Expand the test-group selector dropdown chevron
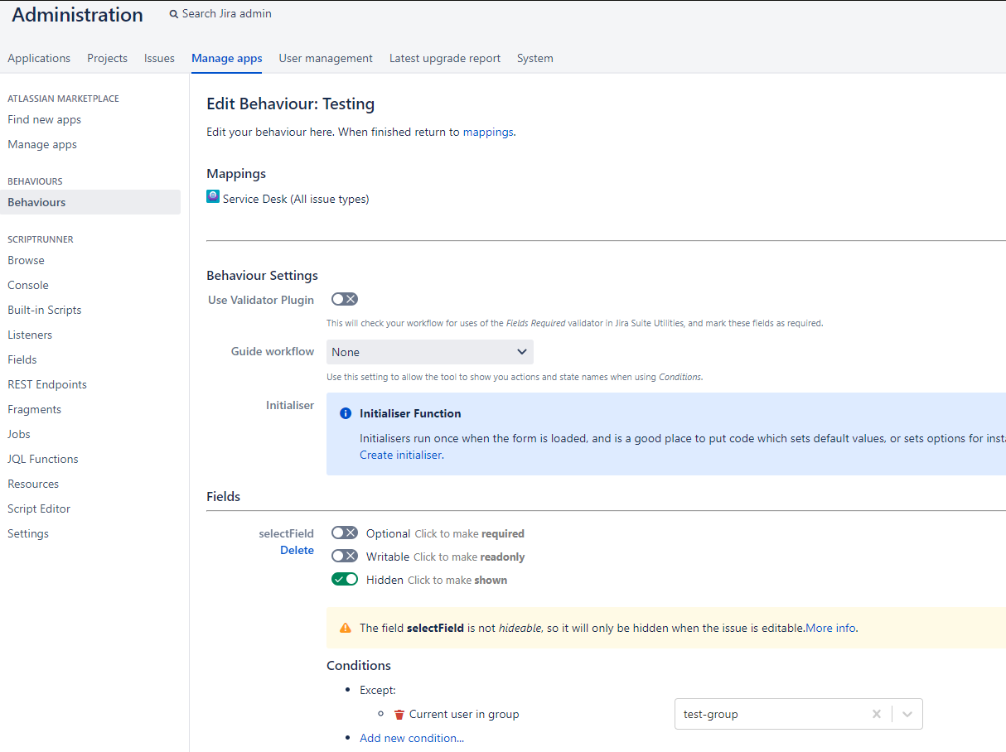The image size is (1006, 752). click(x=907, y=713)
